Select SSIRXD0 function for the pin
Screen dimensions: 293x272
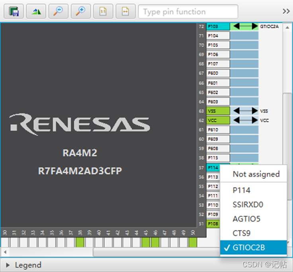253,205
